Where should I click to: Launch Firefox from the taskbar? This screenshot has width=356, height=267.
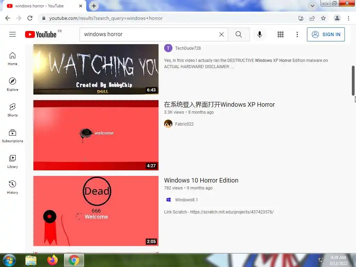(52, 260)
